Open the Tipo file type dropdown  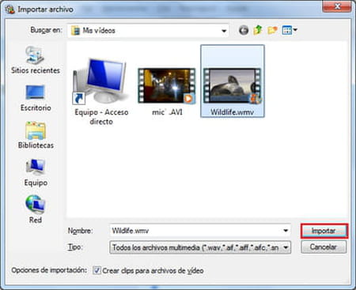200,247
